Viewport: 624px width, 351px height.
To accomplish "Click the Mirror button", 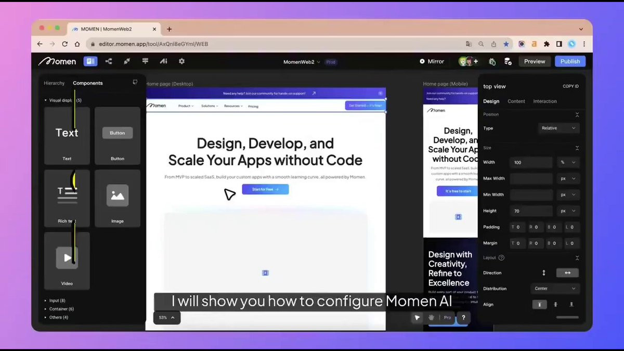I will pyautogui.click(x=432, y=61).
